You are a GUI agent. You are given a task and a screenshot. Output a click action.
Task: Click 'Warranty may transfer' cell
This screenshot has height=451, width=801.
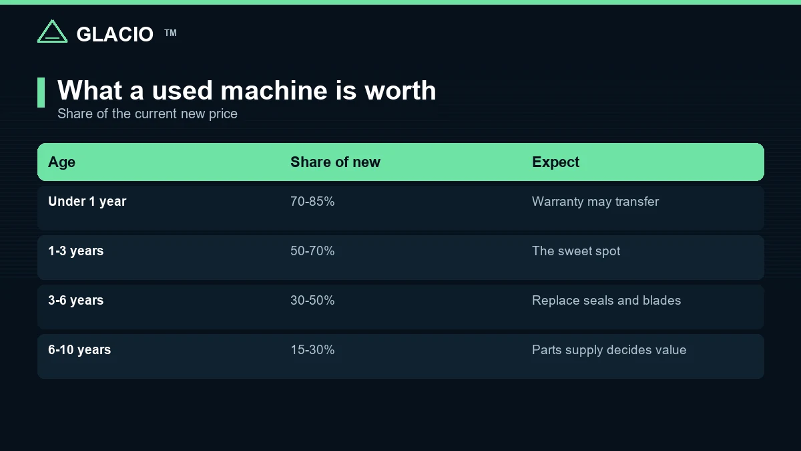(595, 201)
